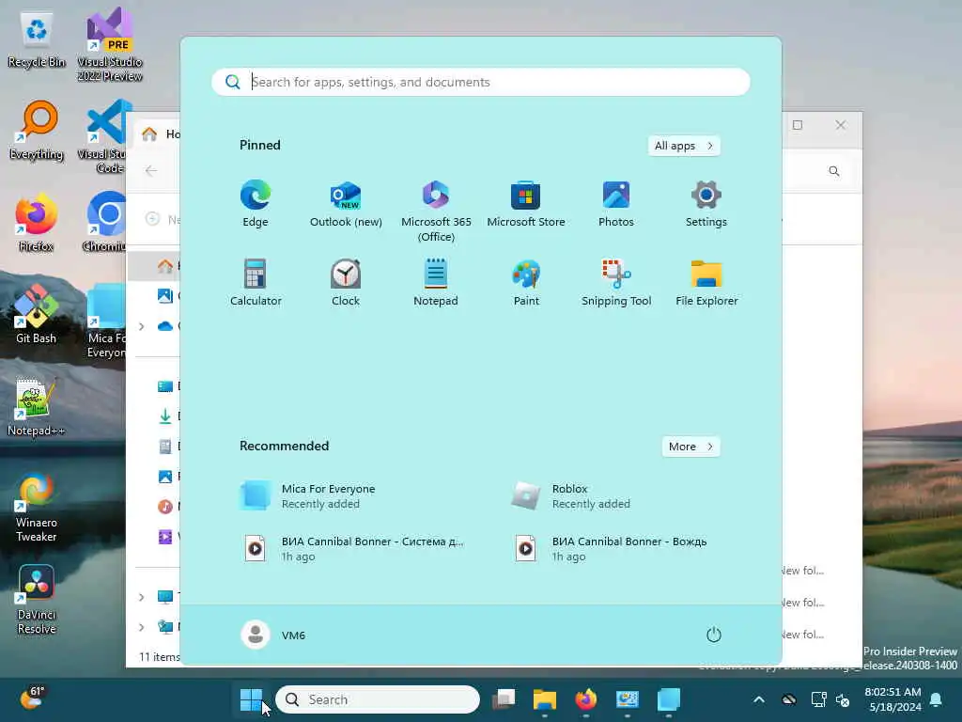Open Microsoft Store pinned app

click(x=526, y=204)
